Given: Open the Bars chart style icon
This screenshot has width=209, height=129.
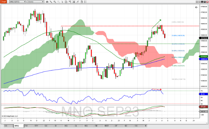Looking at the screenshot, I should point(47,2).
